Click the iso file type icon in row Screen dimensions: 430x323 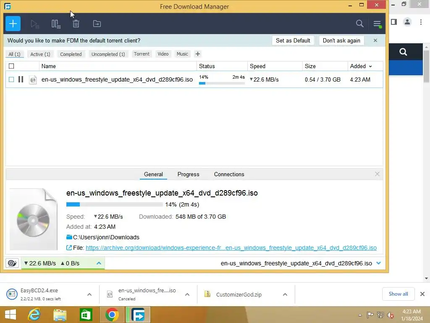pos(33,79)
